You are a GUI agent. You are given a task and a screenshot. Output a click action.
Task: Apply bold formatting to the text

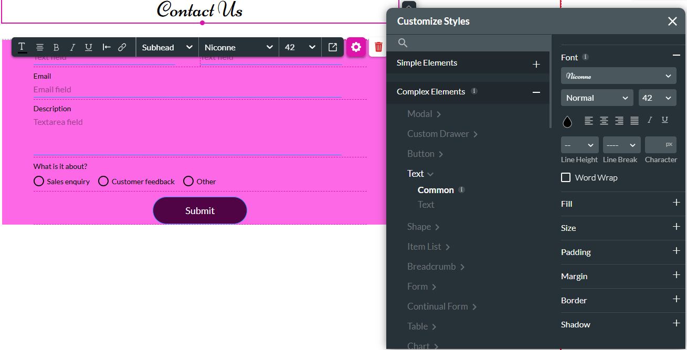click(x=56, y=47)
